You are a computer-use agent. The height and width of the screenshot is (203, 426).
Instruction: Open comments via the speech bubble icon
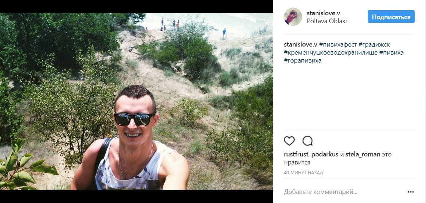pos(307,141)
